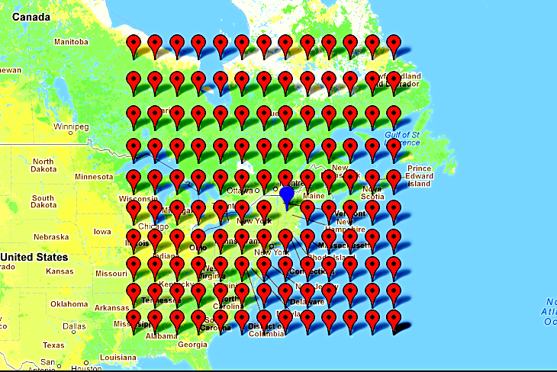Click the red marker left of Prince Edward Island label
Image resolution: width=557 pixels, height=372 pixels.
(394, 181)
